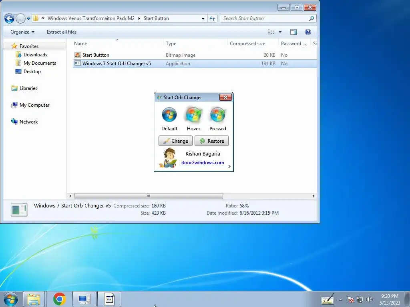Click the horizontal scrollbar thumb
The height and width of the screenshot is (307, 410).
[149, 196]
